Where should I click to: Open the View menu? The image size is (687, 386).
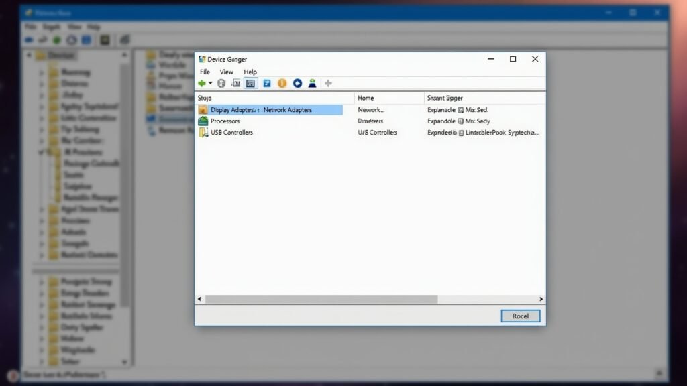coord(226,72)
